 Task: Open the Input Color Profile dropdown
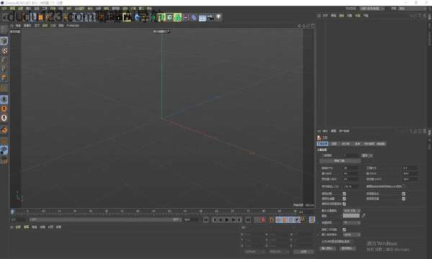coord(351,235)
